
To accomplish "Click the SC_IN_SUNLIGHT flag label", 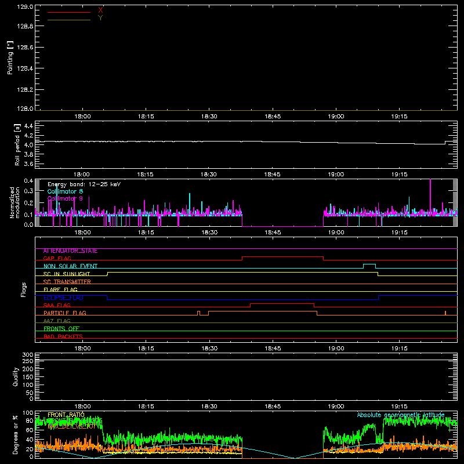I will [x=66, y=274].
